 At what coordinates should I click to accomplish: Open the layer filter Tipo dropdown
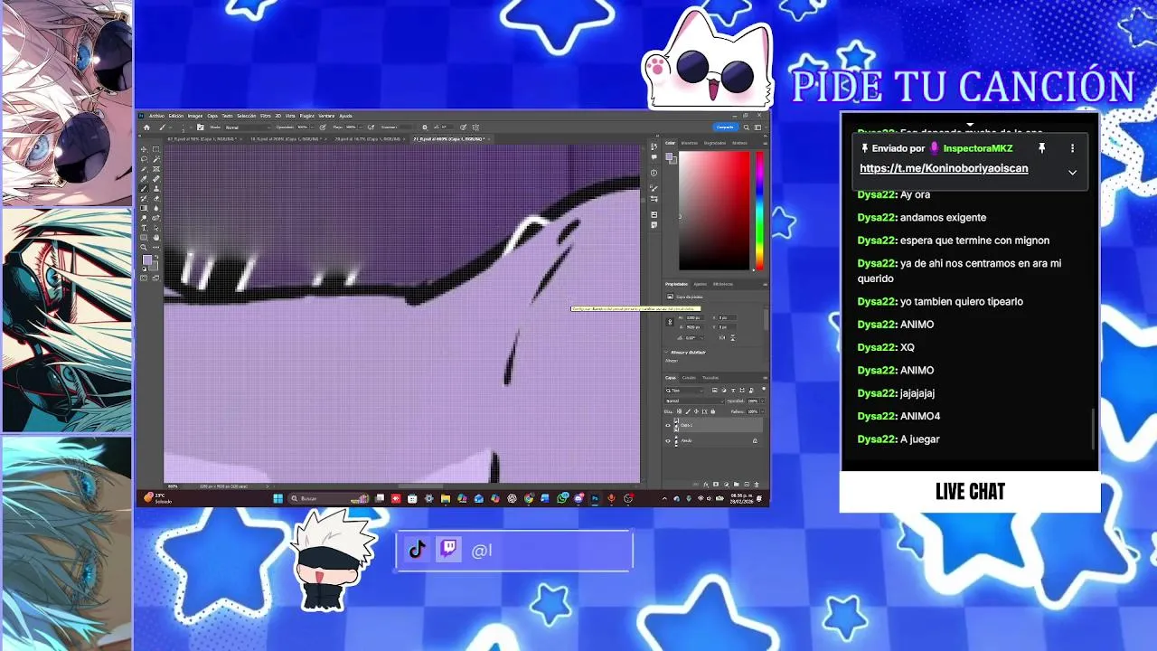(x=684, y=391)
